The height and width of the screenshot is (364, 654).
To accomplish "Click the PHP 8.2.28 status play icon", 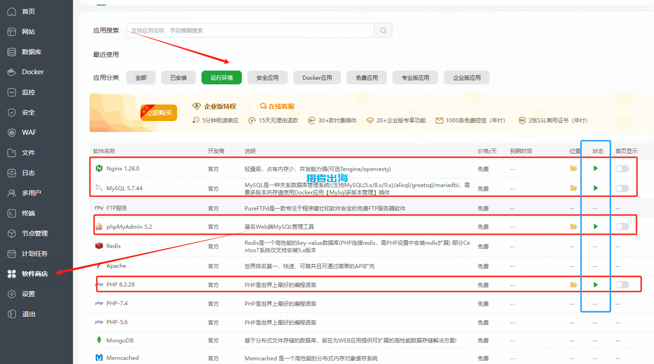I will click(x=595, y=285).
